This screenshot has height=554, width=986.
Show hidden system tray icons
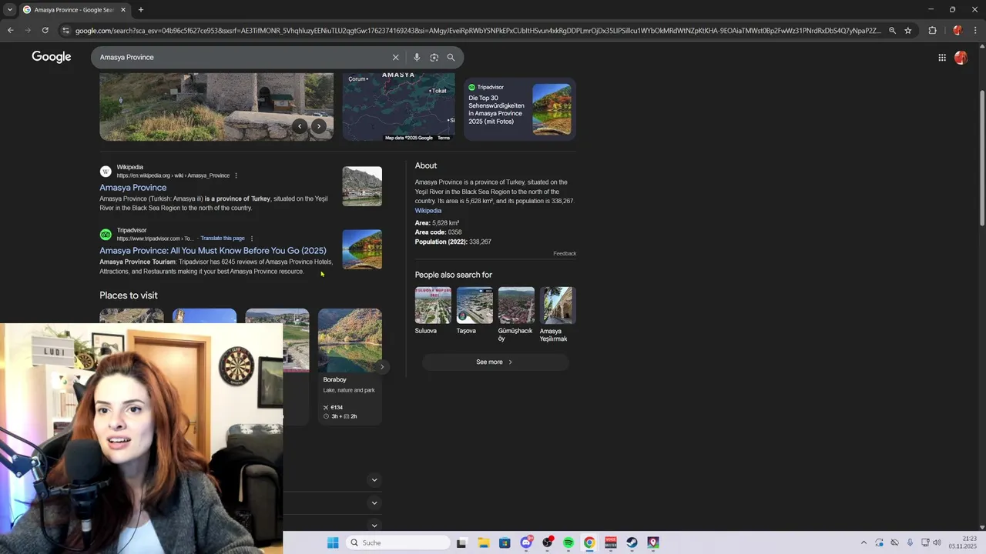tap(864, 542)
